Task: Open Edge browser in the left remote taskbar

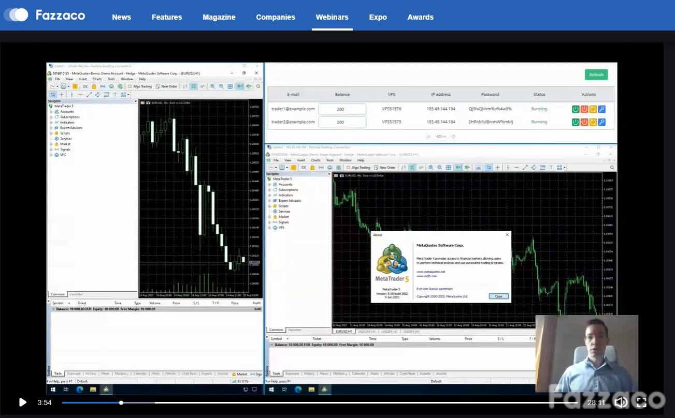Action: 80,389
